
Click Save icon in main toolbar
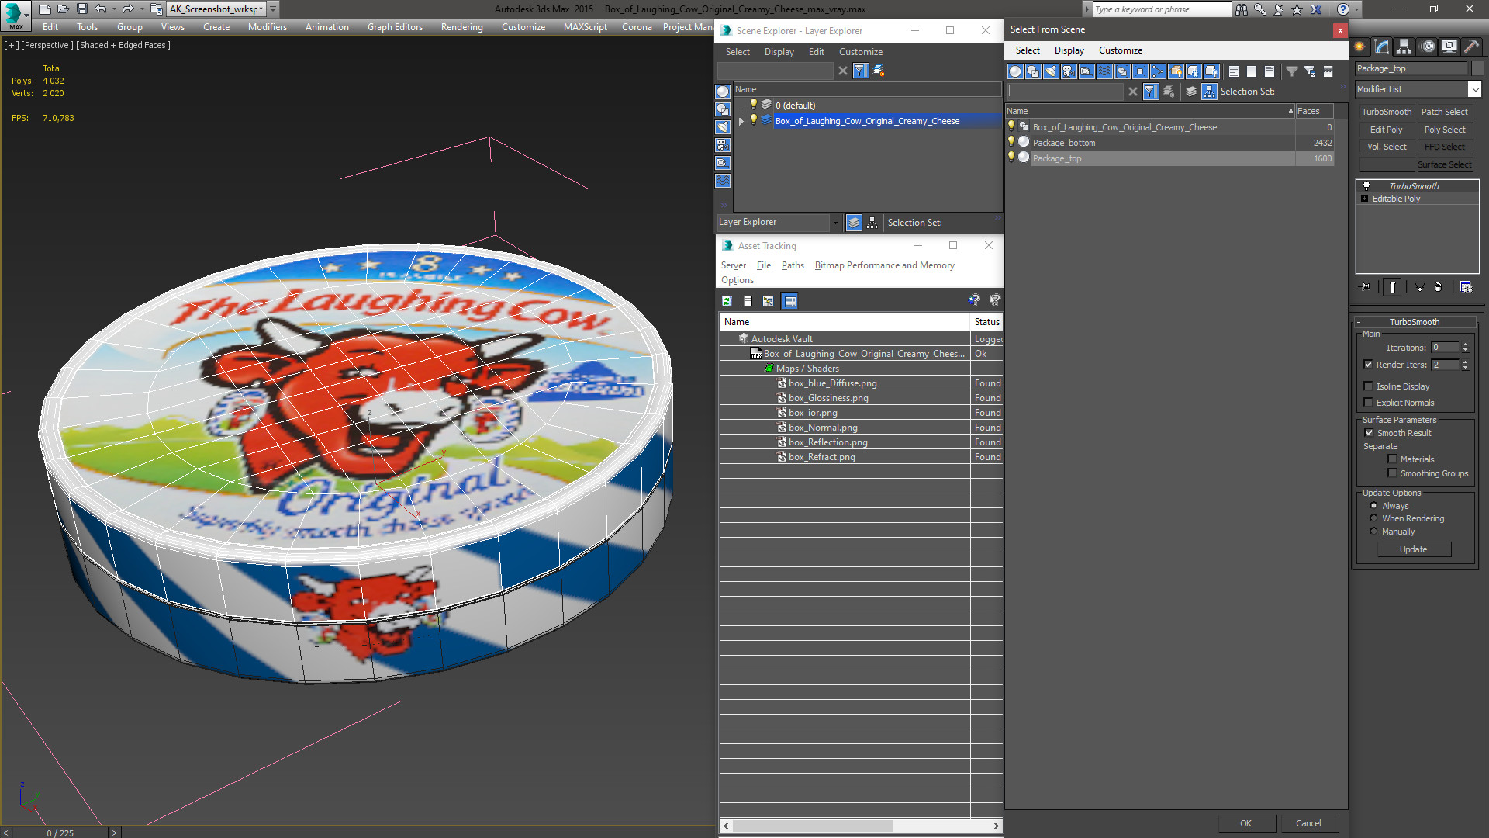click(x=82, y=9)
